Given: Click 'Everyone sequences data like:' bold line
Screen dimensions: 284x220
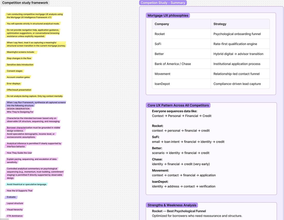Looking at the screenshot, I should pos(175,111).
